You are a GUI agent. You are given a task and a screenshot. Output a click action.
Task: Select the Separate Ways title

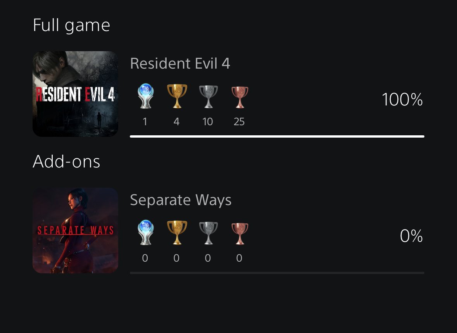pyautogui.click(x=181, y=200)
